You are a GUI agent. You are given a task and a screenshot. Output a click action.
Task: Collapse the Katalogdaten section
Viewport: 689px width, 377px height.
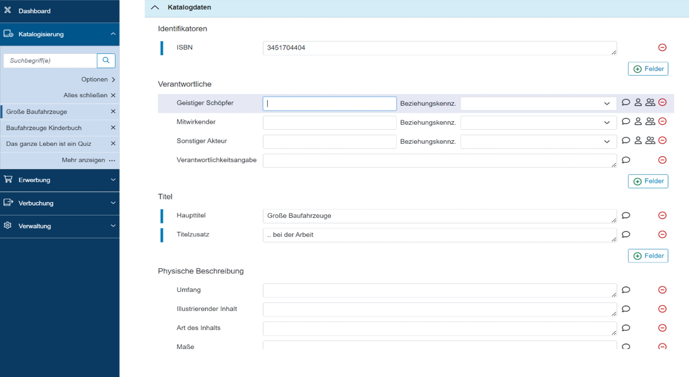click(155, 8)
